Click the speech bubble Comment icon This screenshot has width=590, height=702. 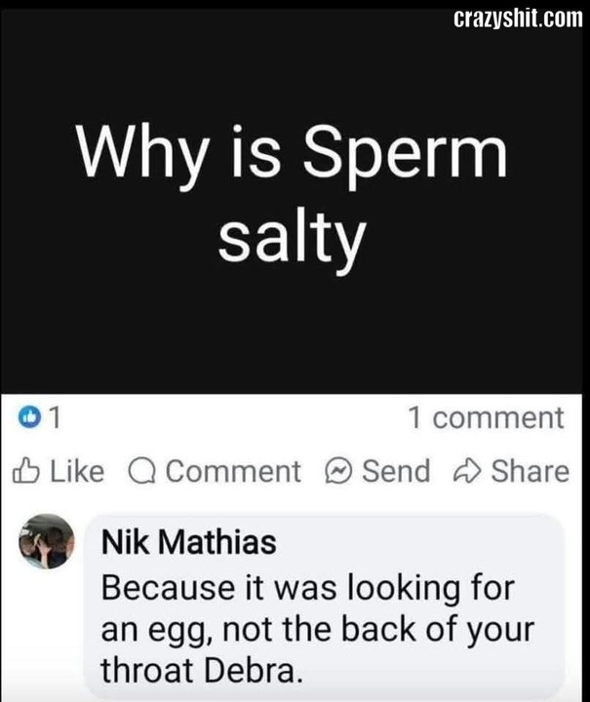(x=142, y=472)
